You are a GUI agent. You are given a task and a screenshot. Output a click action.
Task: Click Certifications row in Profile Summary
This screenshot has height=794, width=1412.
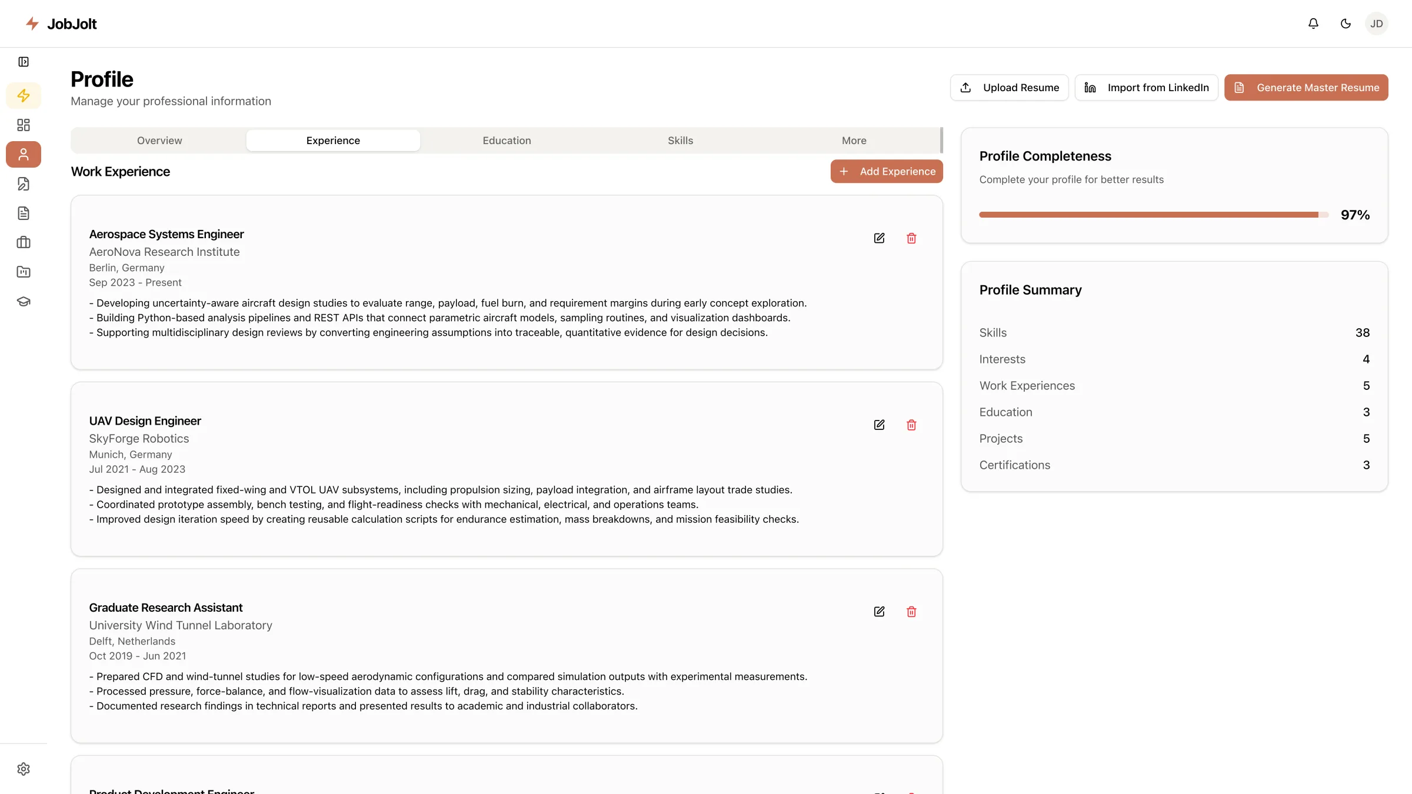(1174, 465)
